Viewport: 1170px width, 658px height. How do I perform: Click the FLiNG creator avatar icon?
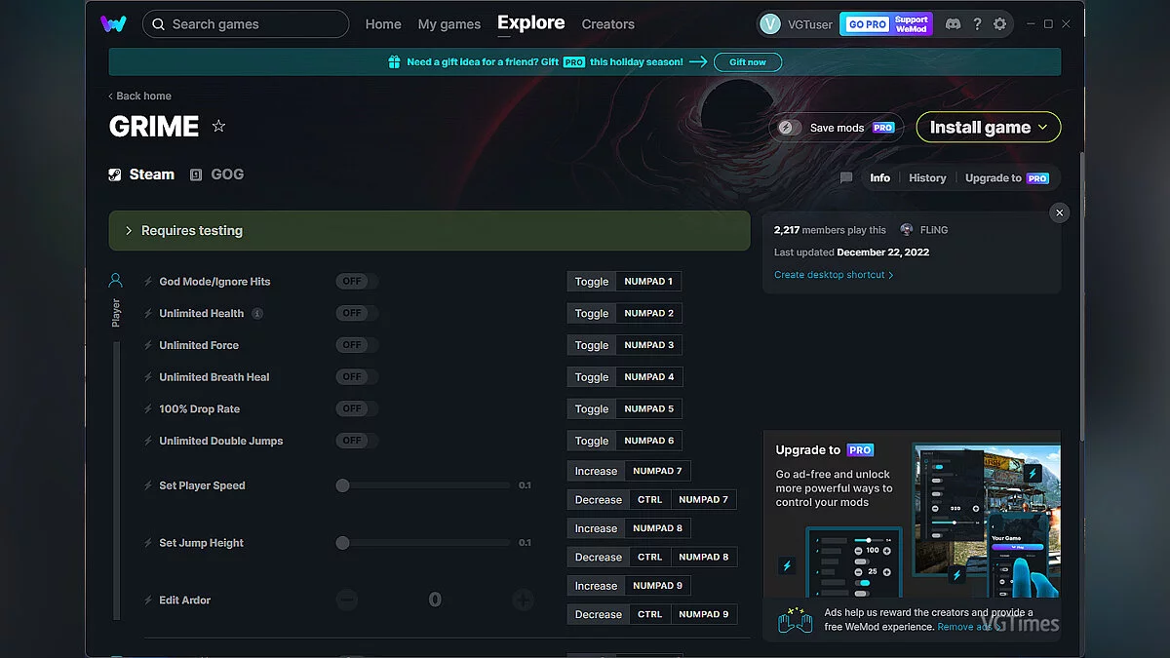(907, 230)
